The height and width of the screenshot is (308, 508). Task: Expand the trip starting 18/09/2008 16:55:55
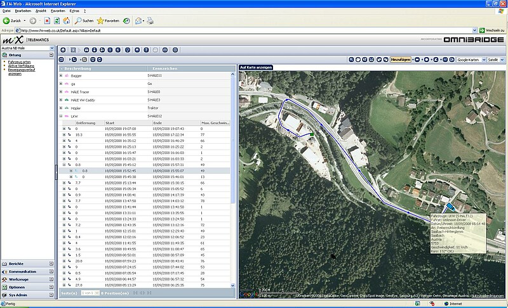(64, 135)
